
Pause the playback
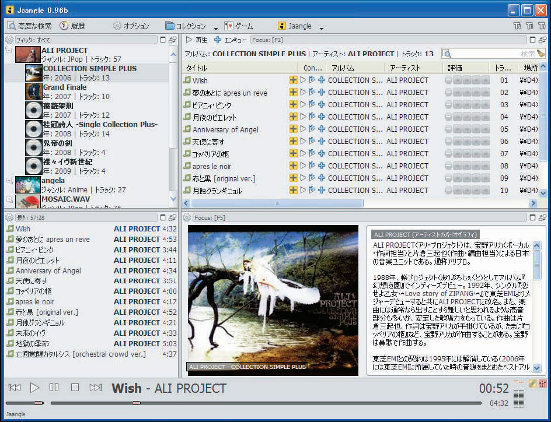54,388
